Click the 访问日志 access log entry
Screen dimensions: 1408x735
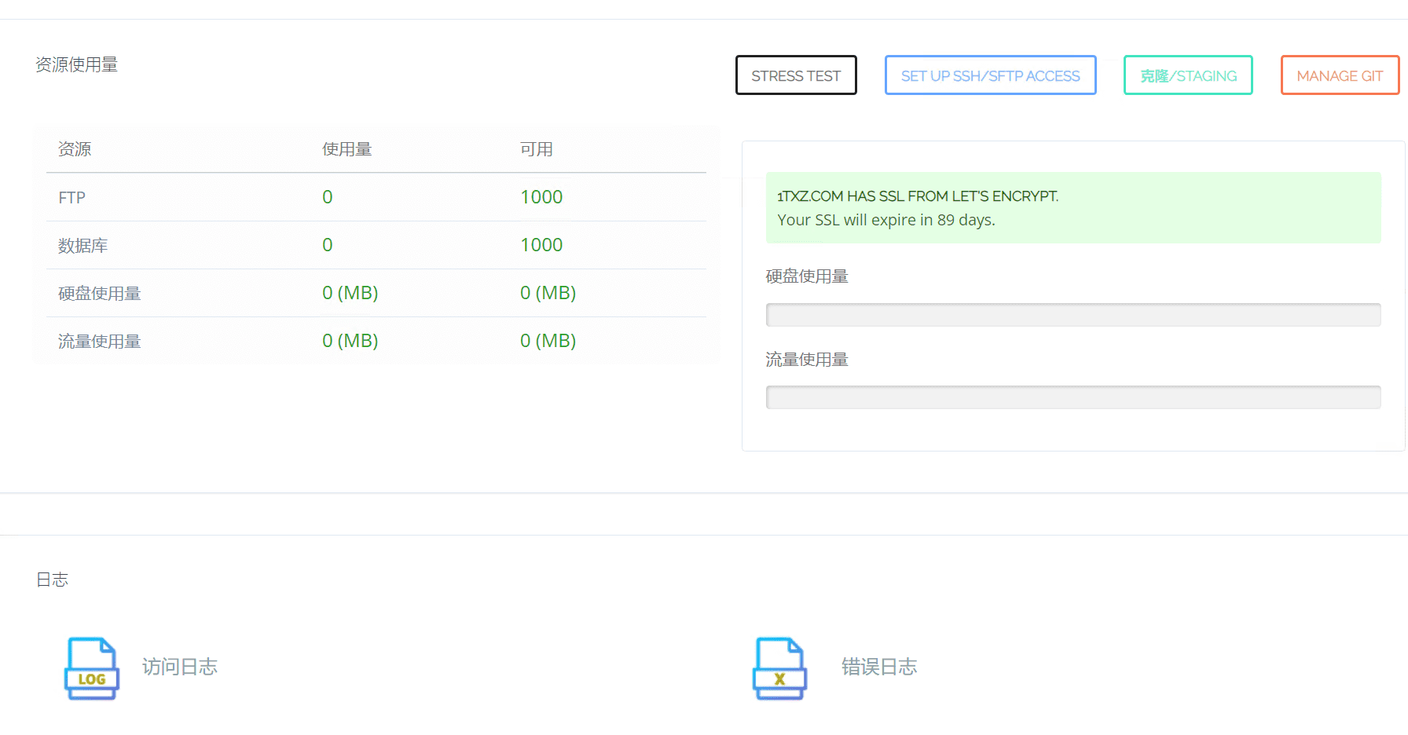coord(179,667)
